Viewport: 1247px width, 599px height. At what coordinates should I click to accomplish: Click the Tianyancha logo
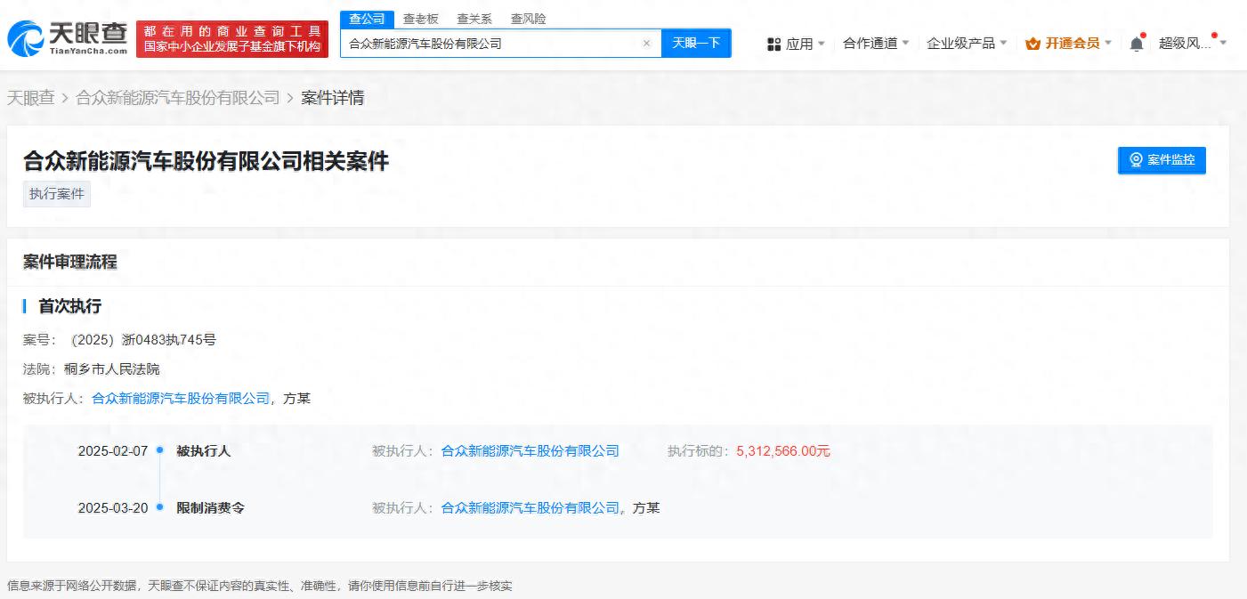(68, 39)
